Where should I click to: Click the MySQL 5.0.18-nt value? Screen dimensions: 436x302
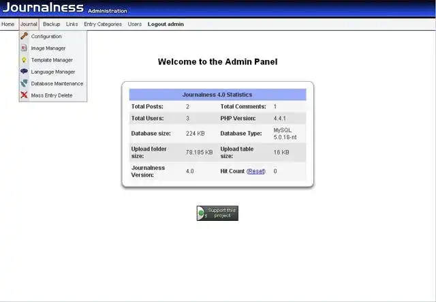285,134
